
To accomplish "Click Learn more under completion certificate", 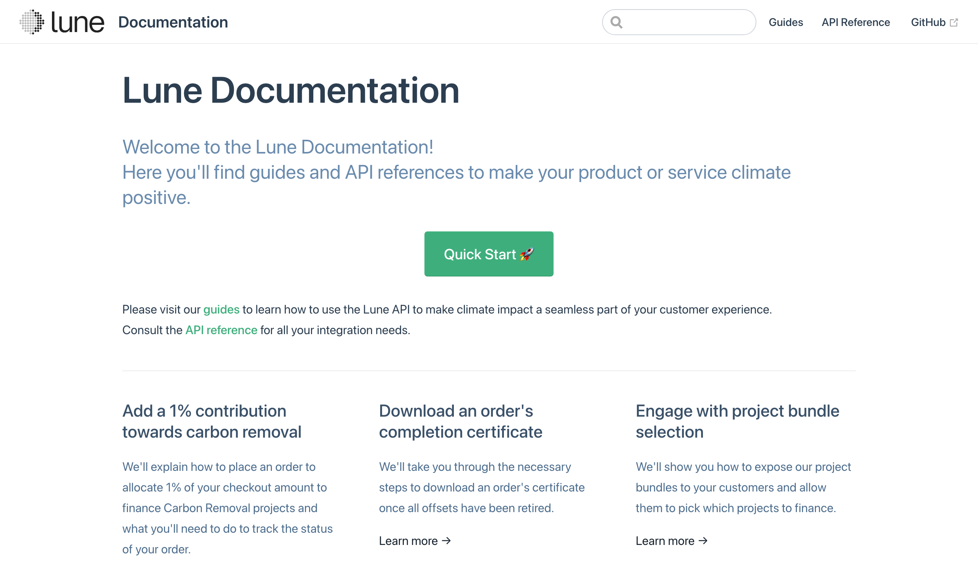I will (415, 541).
